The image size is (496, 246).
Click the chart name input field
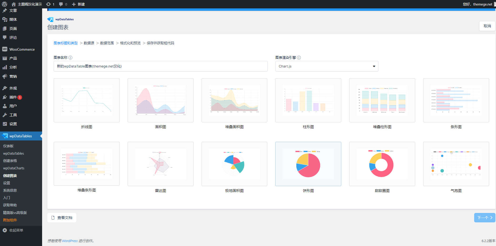click(x=161, y=66)
